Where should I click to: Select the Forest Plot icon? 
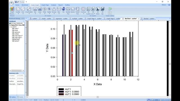78,9
